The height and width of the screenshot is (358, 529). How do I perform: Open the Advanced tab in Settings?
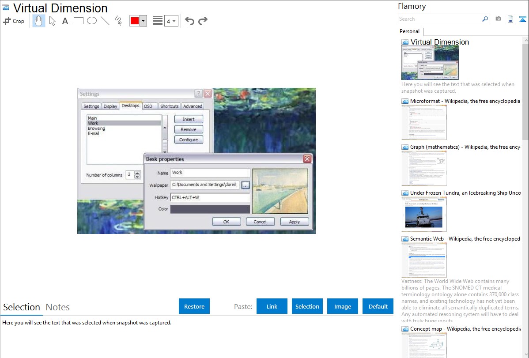[193, 106]
